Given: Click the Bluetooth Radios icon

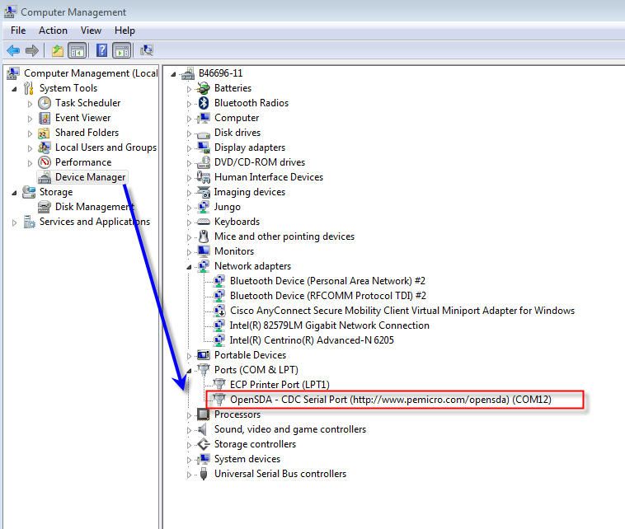Looking at the screenshot, I should (204, 103).
